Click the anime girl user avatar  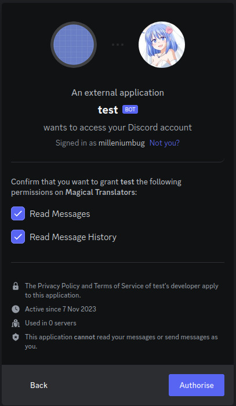point(162,45)
